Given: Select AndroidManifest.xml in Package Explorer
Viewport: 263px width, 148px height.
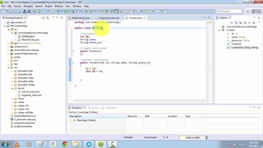Looking at the screenshot, I should coord(25,116).
